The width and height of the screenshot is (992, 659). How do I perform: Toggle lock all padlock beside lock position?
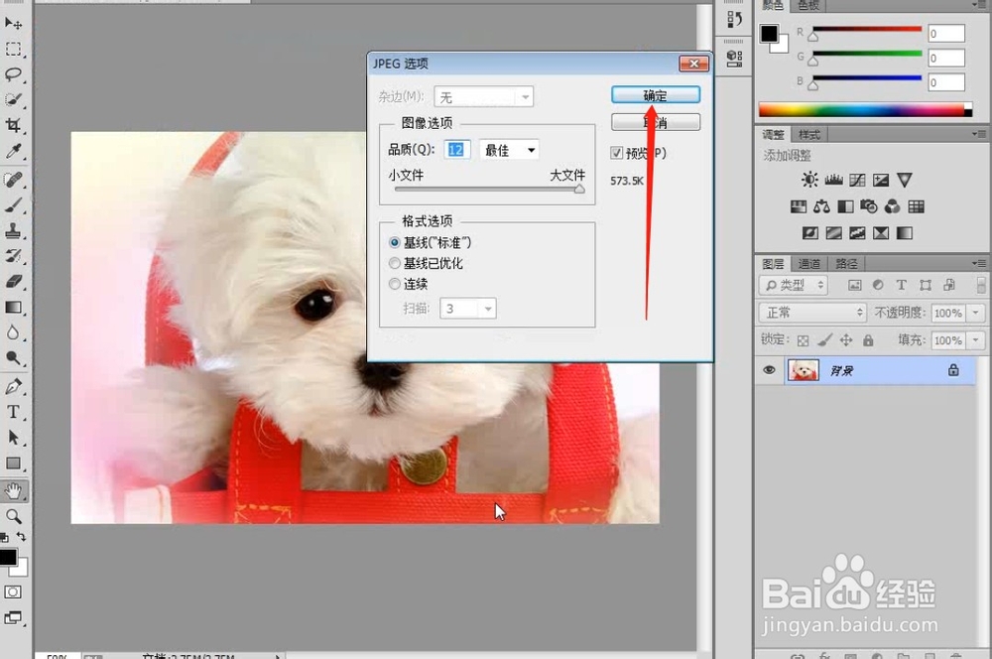[868, 340]
